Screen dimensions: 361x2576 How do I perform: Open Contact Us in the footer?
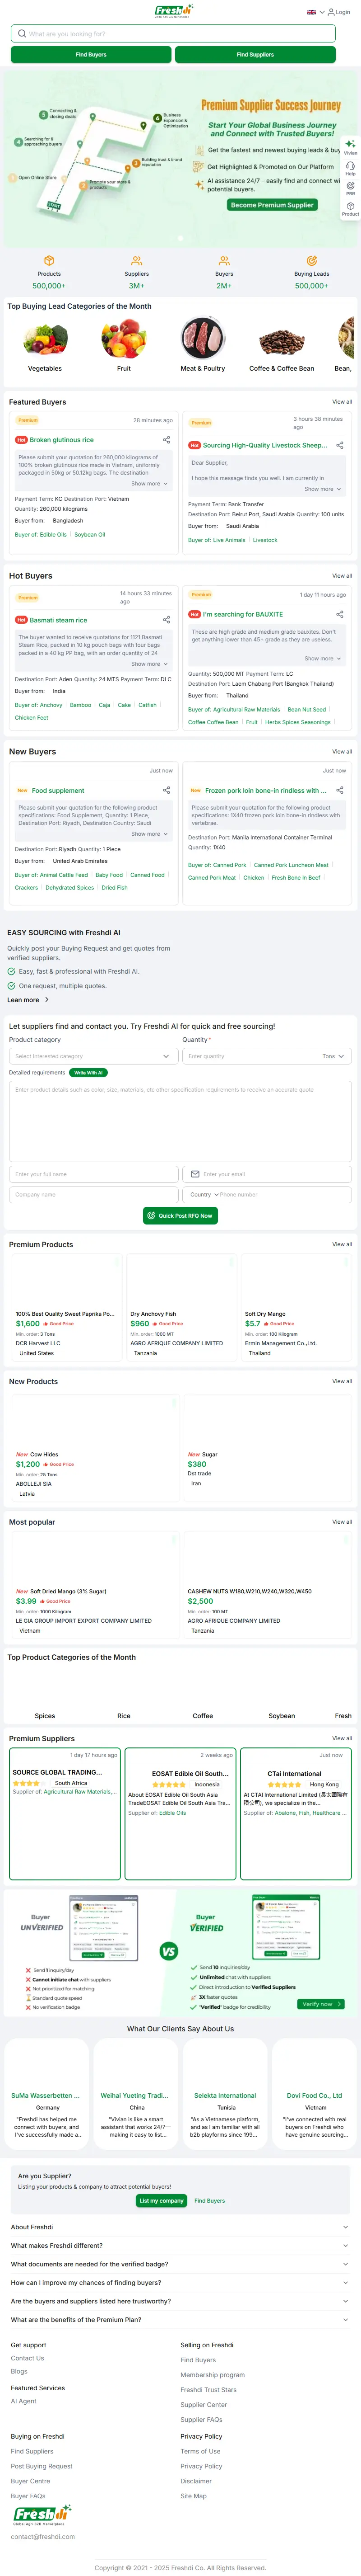tap(28, 2358)
